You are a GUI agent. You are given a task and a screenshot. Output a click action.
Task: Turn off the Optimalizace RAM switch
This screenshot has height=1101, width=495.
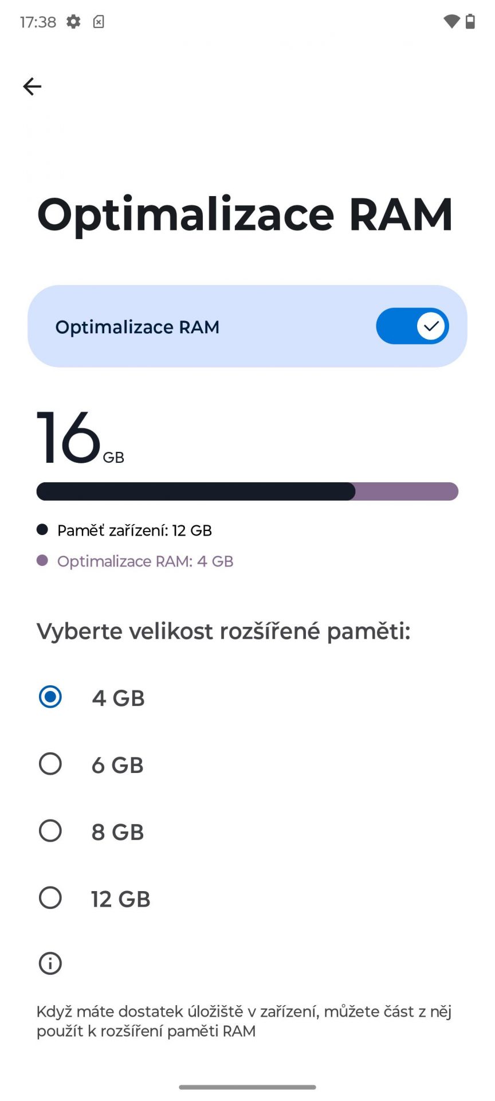[412, 326]
